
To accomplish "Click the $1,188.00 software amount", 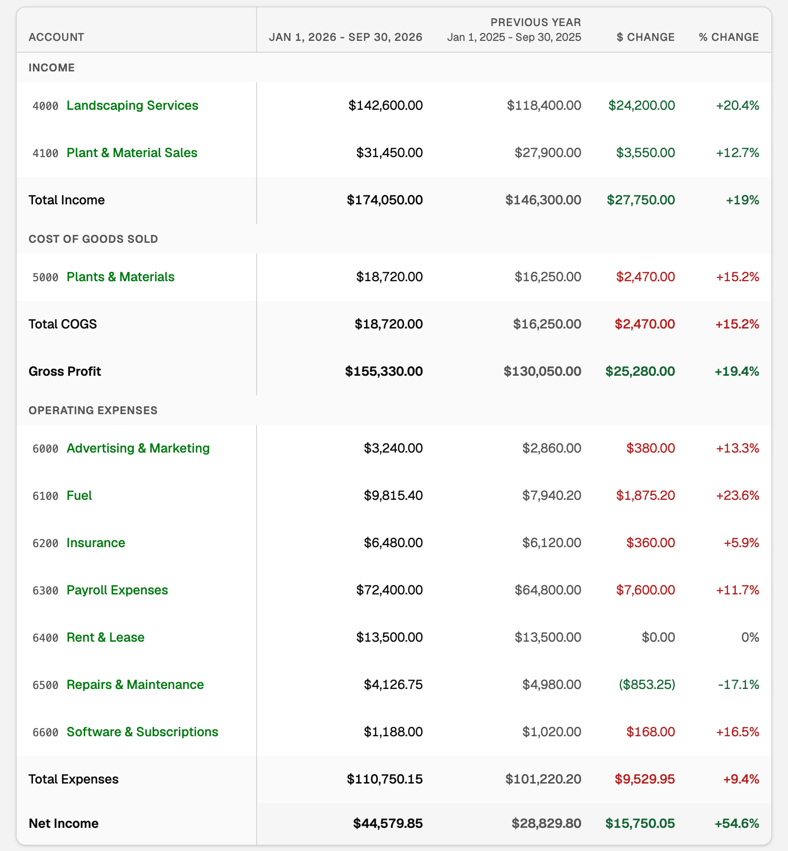I will point(394,732).
